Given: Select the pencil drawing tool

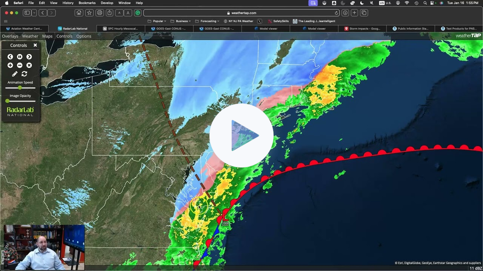Looking at the screenshot, I should click(x=15, y=74).
